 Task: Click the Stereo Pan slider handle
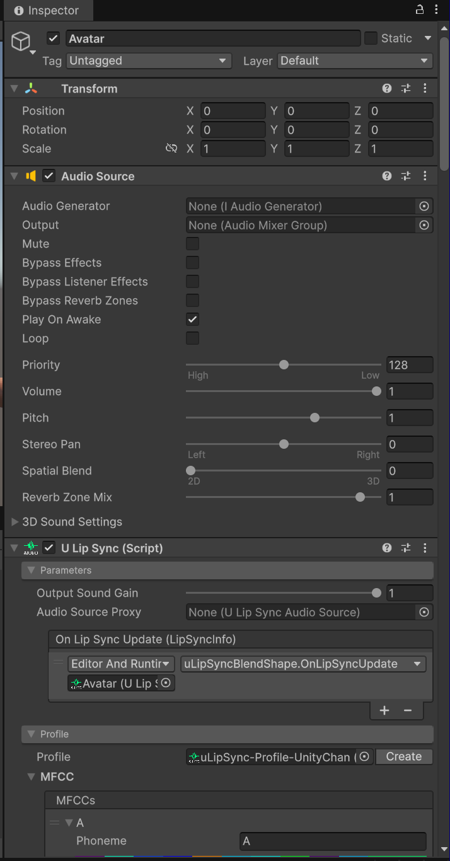tap(284, 444)
